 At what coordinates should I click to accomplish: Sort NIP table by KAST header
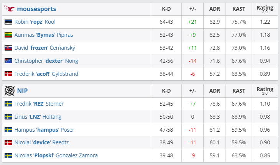[239, 91]
